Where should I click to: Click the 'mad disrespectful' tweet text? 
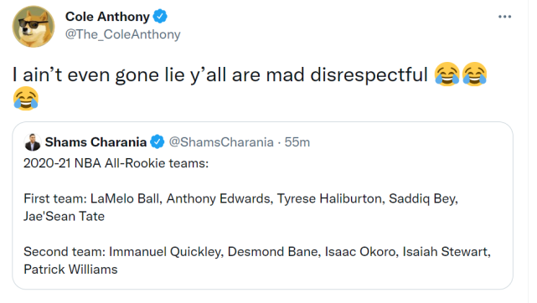[x=347, y=74]
